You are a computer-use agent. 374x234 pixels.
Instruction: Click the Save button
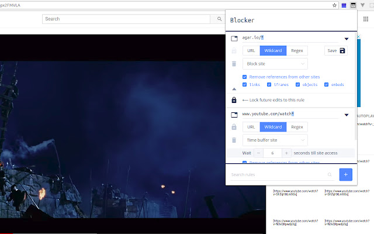coord(336,51)
